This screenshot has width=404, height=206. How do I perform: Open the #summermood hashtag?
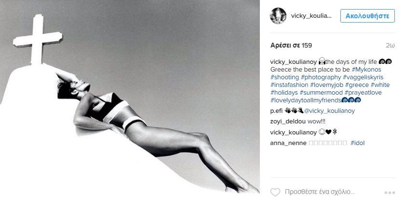coord(321,93)
